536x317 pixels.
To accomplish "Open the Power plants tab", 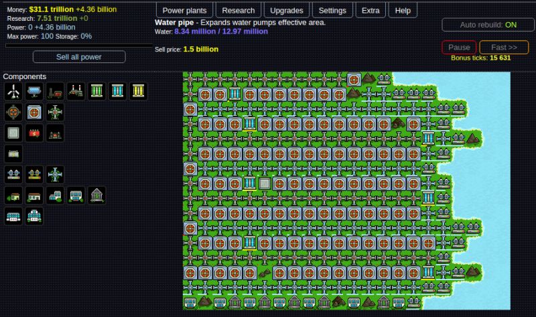I will [184, 10].
